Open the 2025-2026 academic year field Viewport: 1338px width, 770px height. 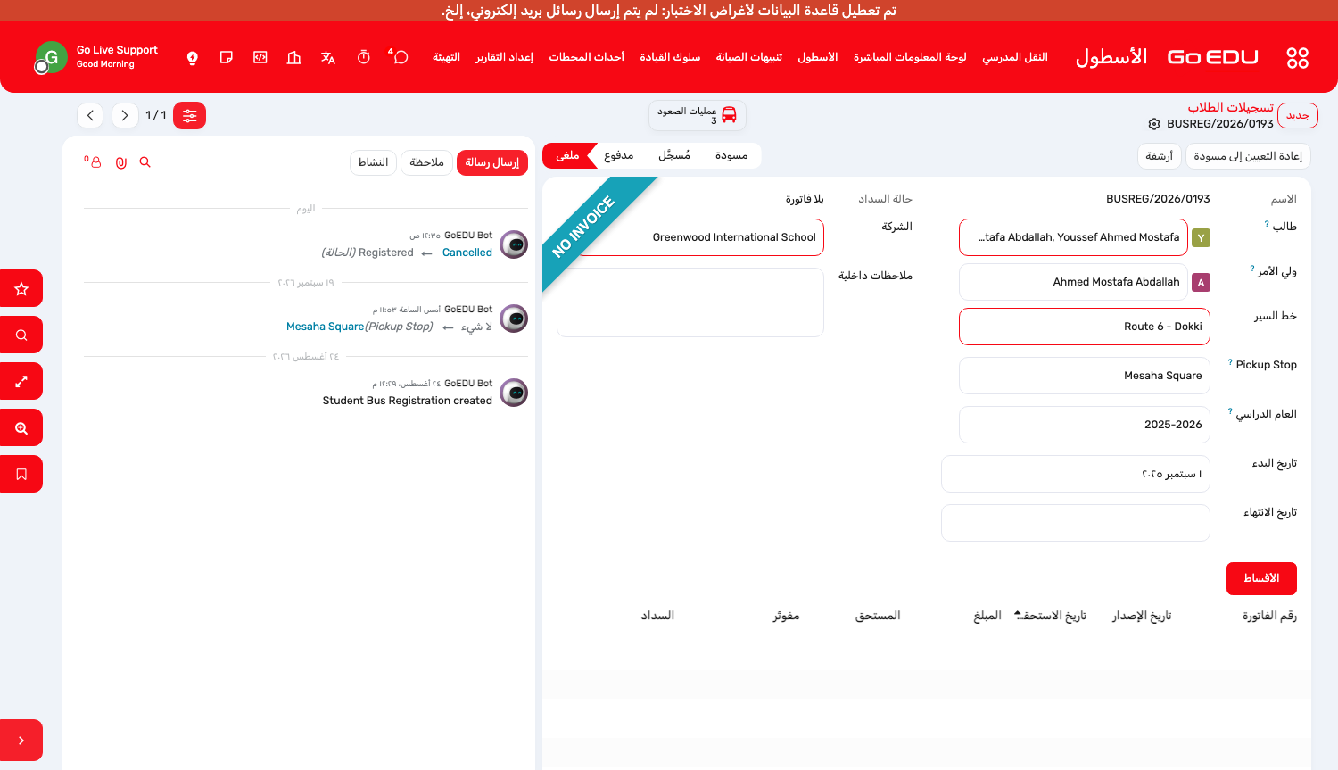coord(1085,425)
